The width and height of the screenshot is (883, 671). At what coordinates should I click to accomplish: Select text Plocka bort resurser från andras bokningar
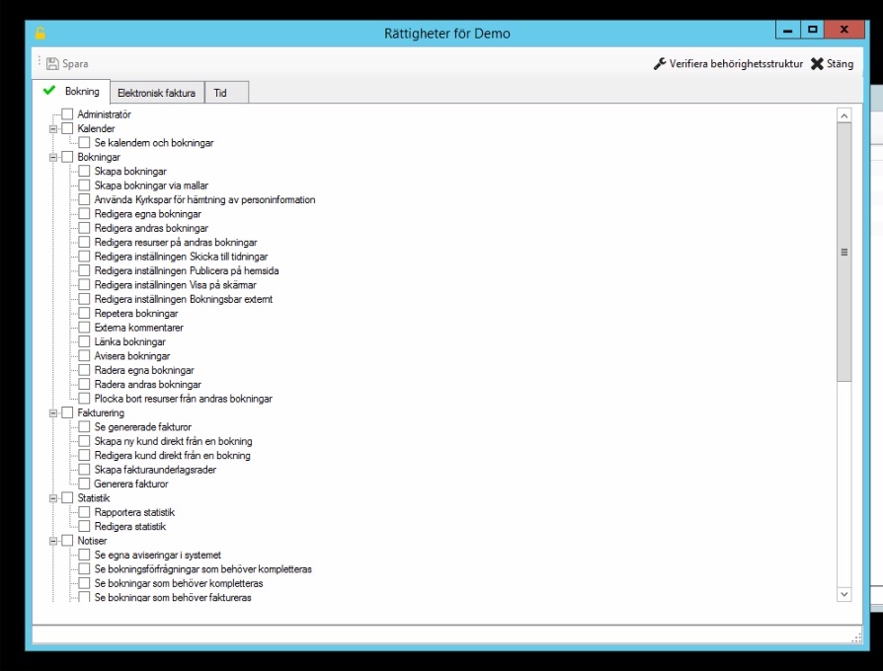183,399
